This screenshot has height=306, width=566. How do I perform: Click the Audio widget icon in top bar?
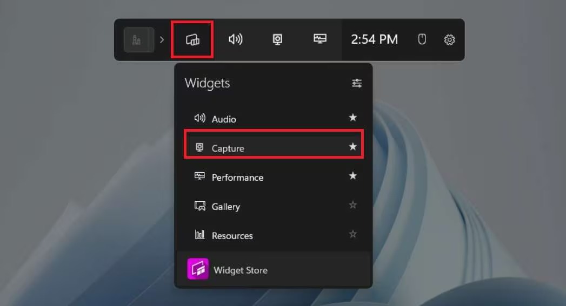[x=235, y=39]
